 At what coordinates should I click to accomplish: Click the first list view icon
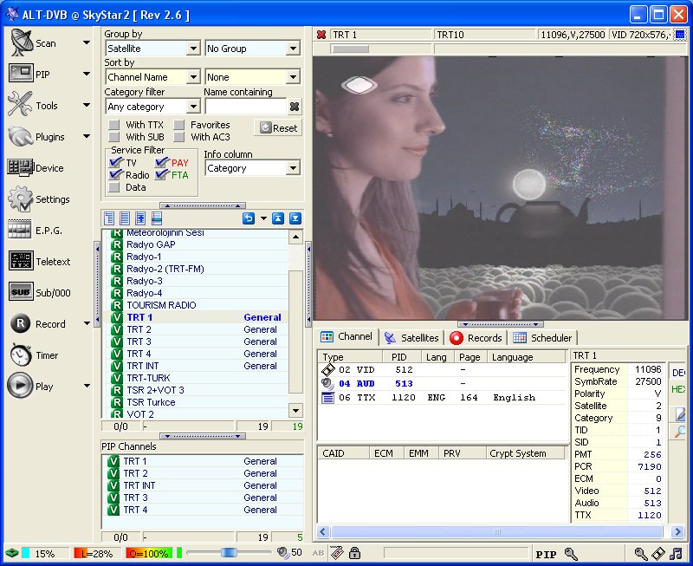[109, 218]
